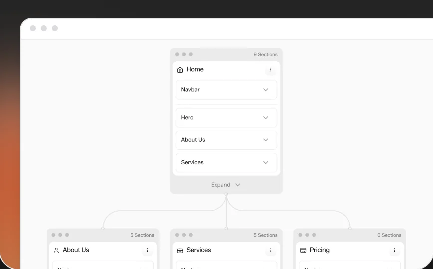Screen dimensions: 433x269
Task: Click the 5 Sections label on Services card
Action: point(266,235)
